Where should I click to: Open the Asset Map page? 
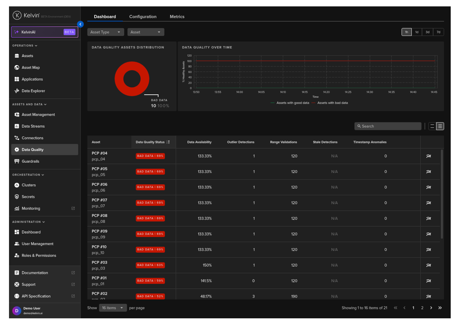point(30,67)
